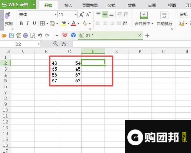Click the Merge and Center icon

click(144, 16)
